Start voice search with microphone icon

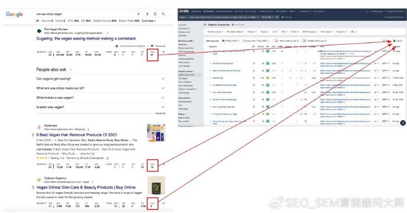point(147,14)
